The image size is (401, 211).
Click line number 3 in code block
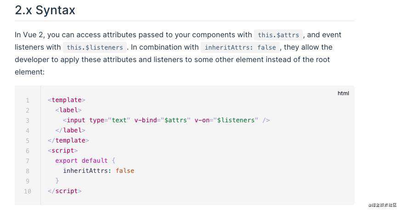click(28, 120)
